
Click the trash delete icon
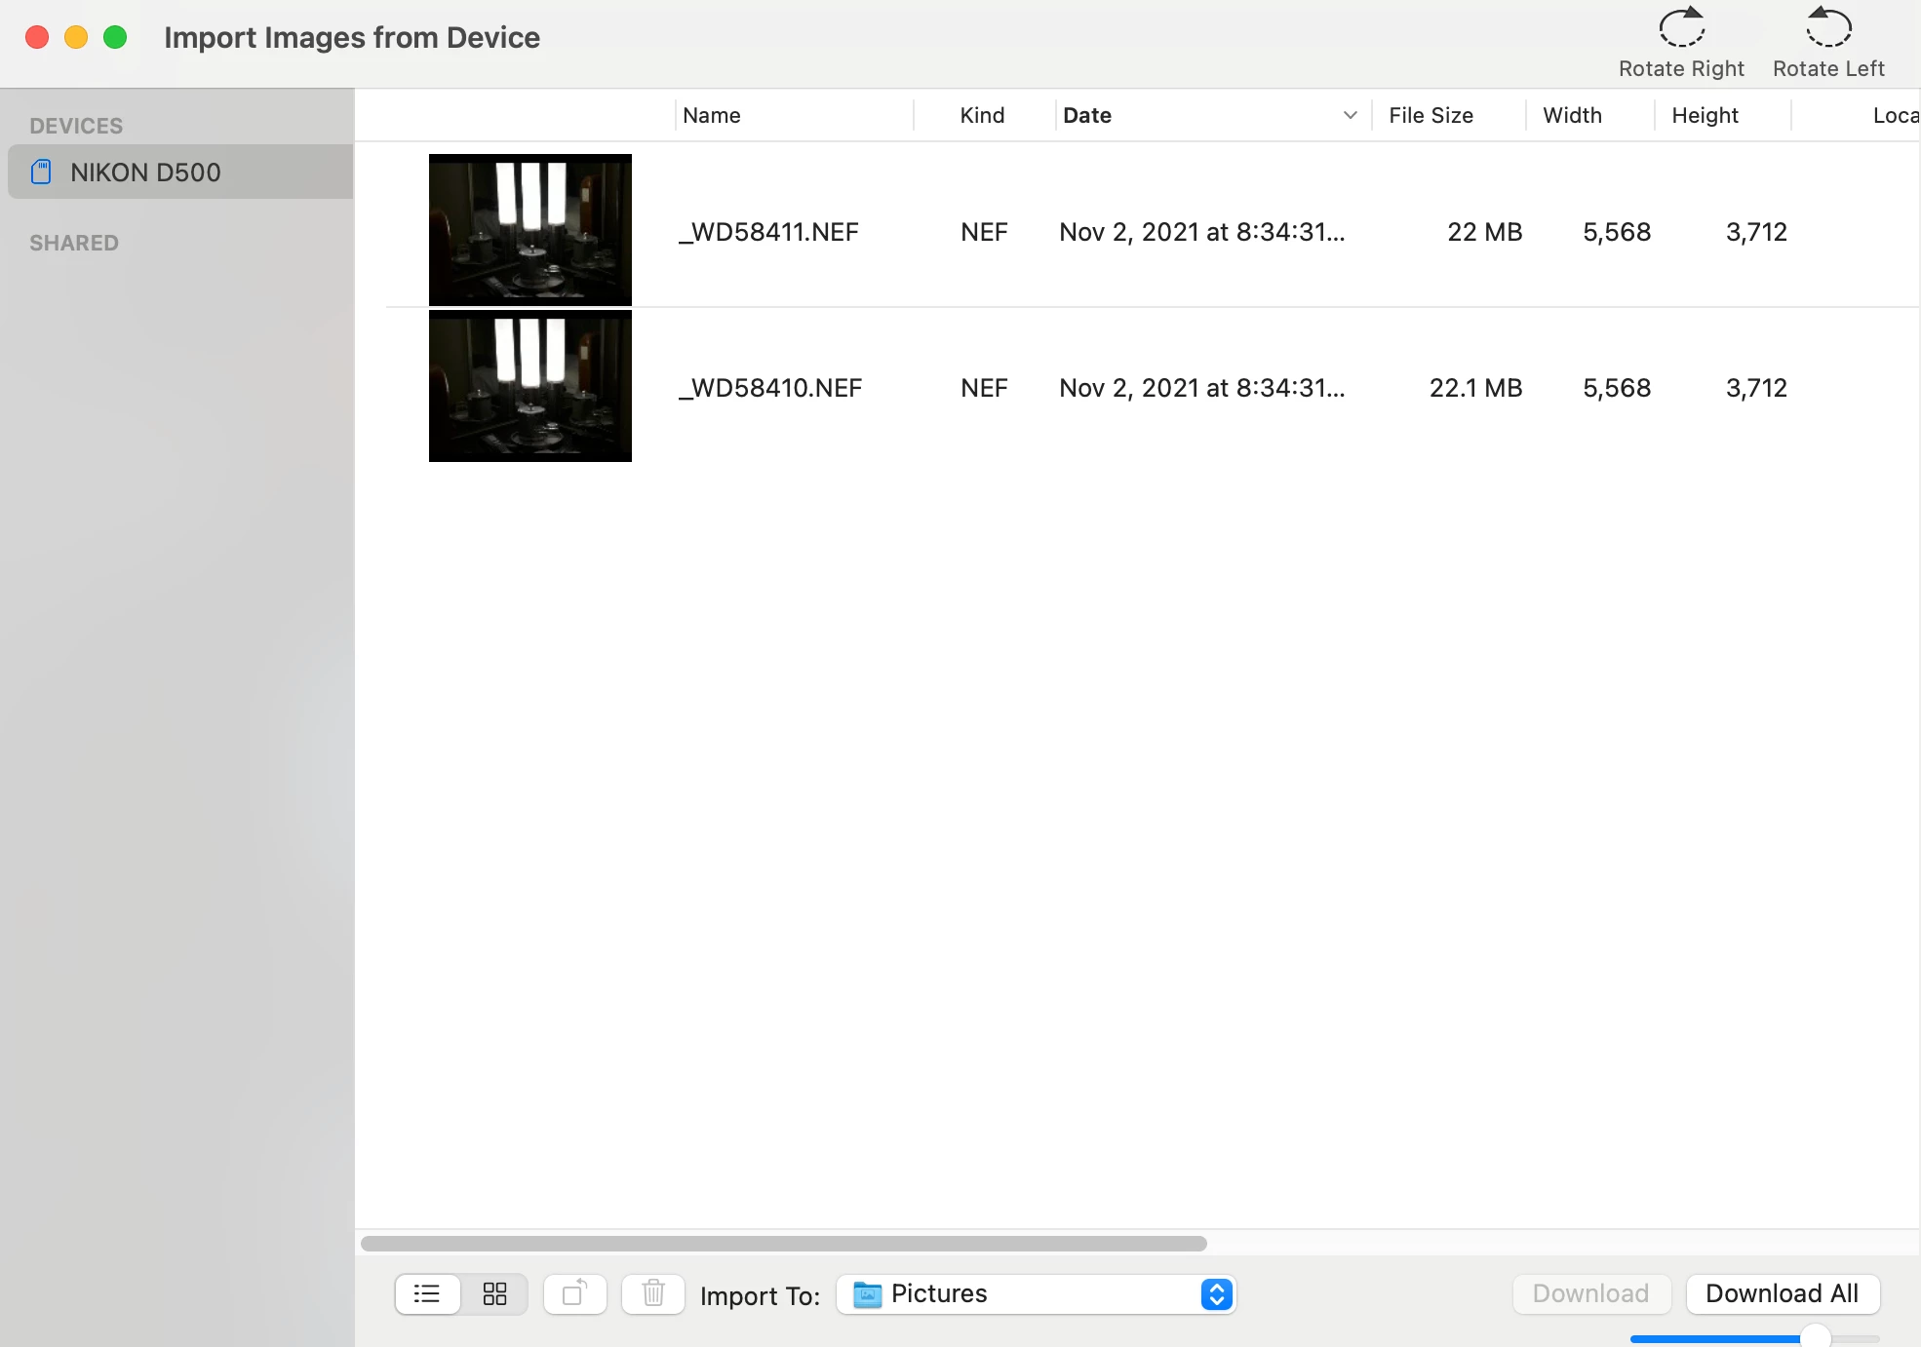[653, 1294]
